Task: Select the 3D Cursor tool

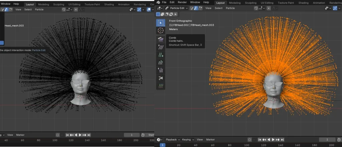Action: 161,31
